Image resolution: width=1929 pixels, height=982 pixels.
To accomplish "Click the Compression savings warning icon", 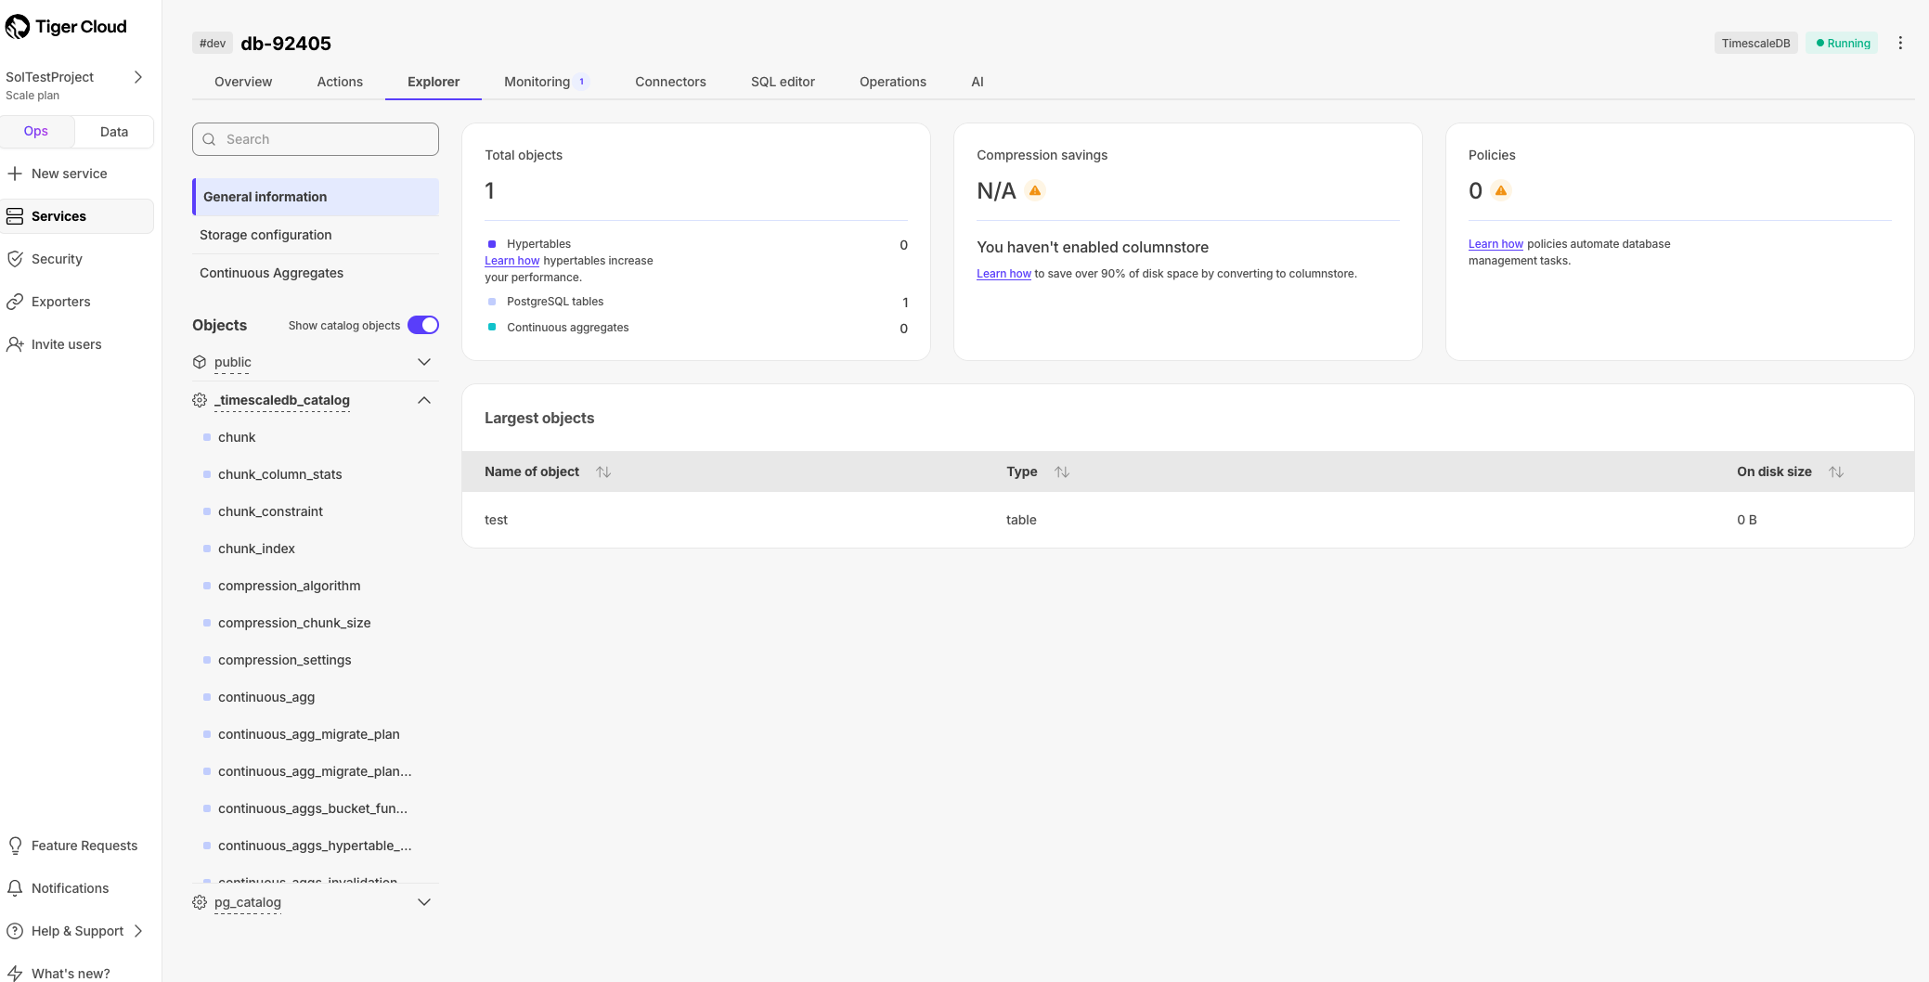I will point(1035,191).
